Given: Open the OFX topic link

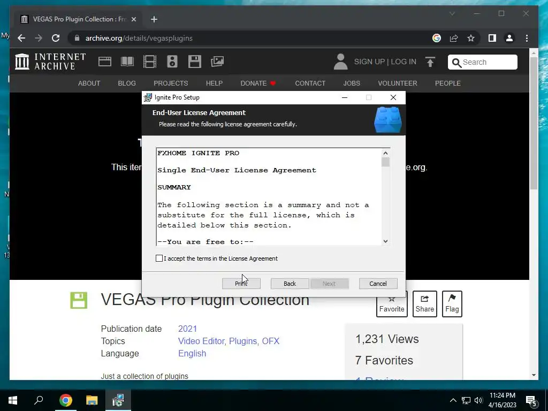Looking at the screenshot, I should point(271,341).
